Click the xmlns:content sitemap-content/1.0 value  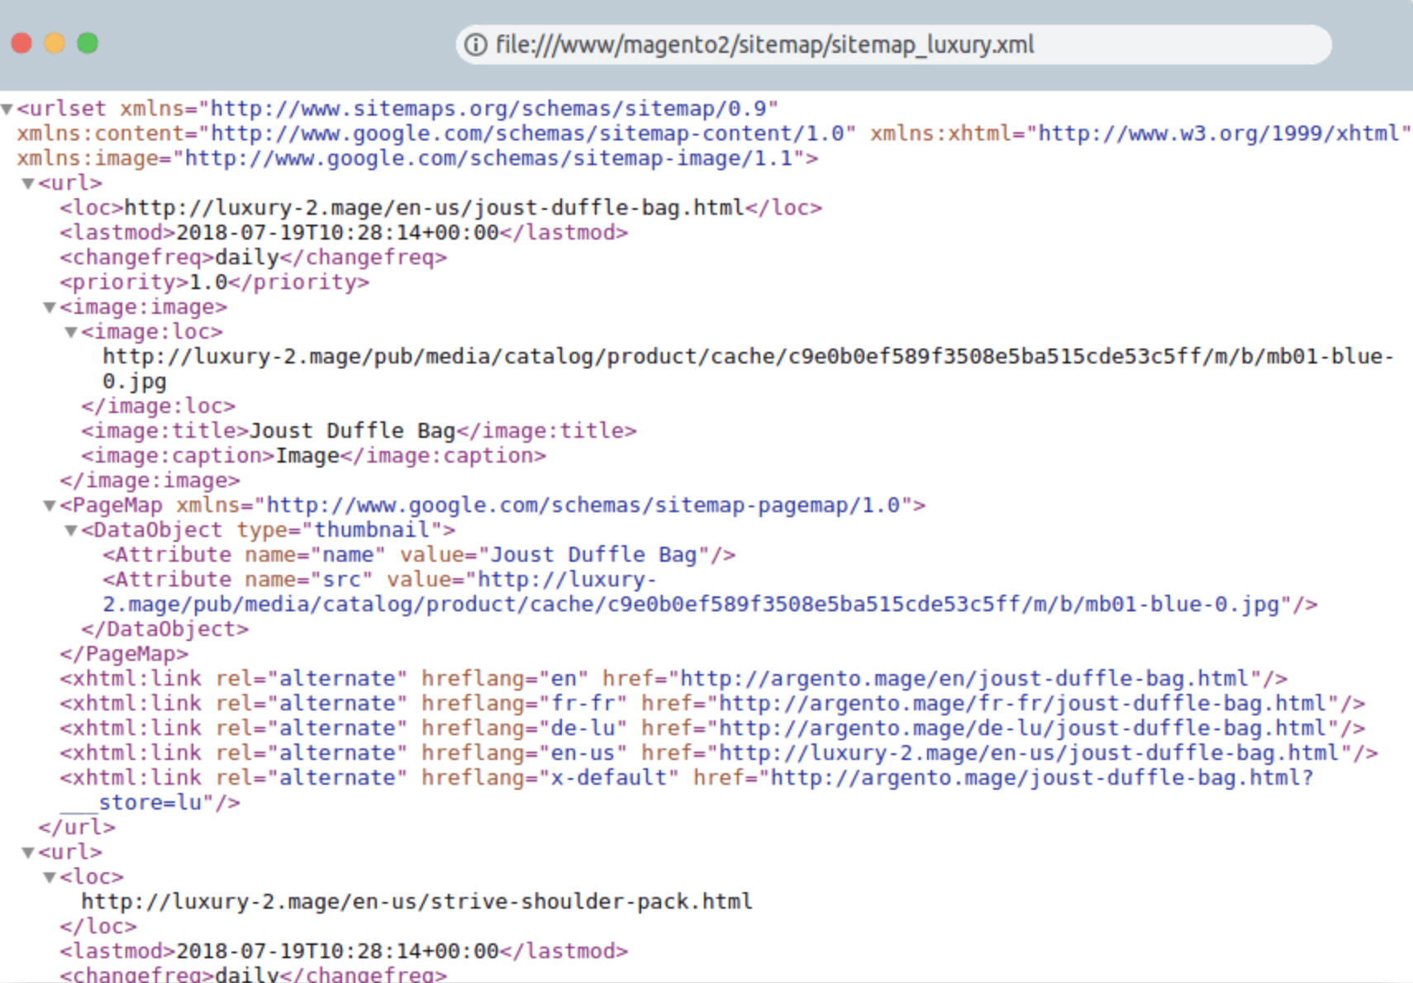coord(526,134)
